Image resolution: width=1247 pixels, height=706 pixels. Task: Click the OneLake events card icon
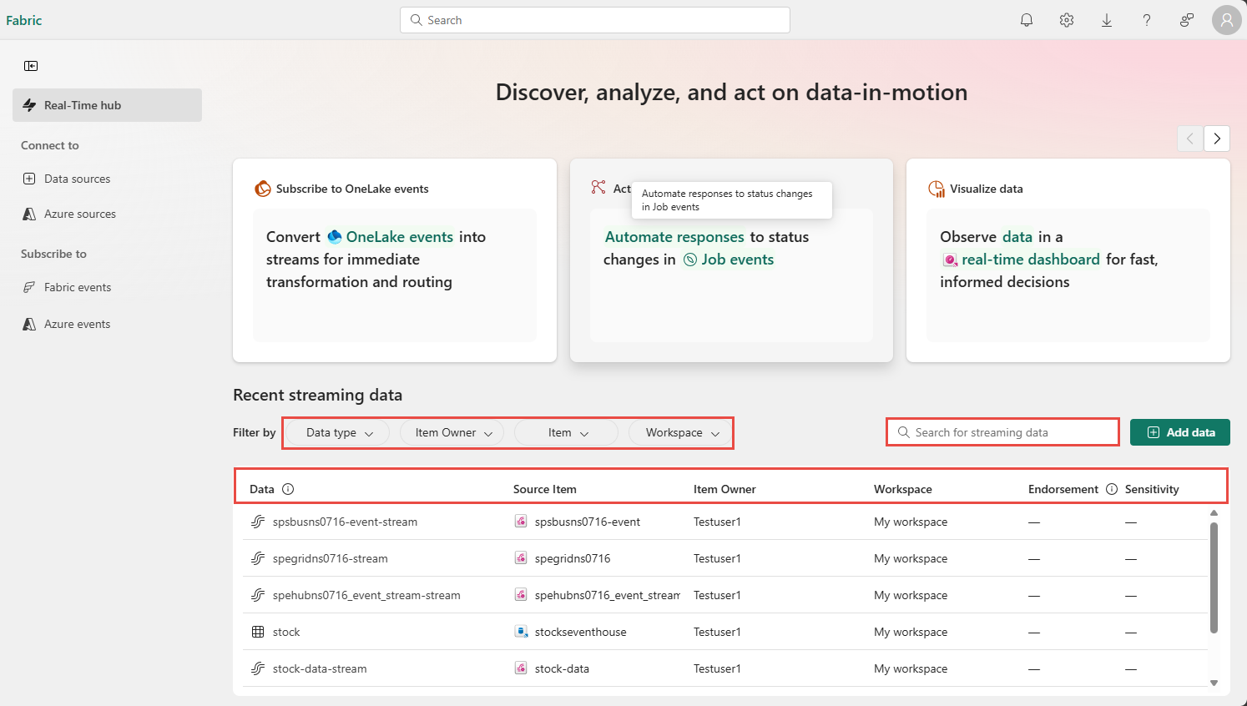pyautogui.click(x=263, y=189)
